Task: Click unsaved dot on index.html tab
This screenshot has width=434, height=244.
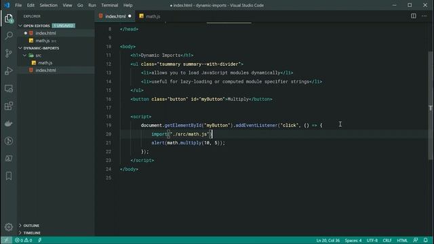Action: (130, 16)
